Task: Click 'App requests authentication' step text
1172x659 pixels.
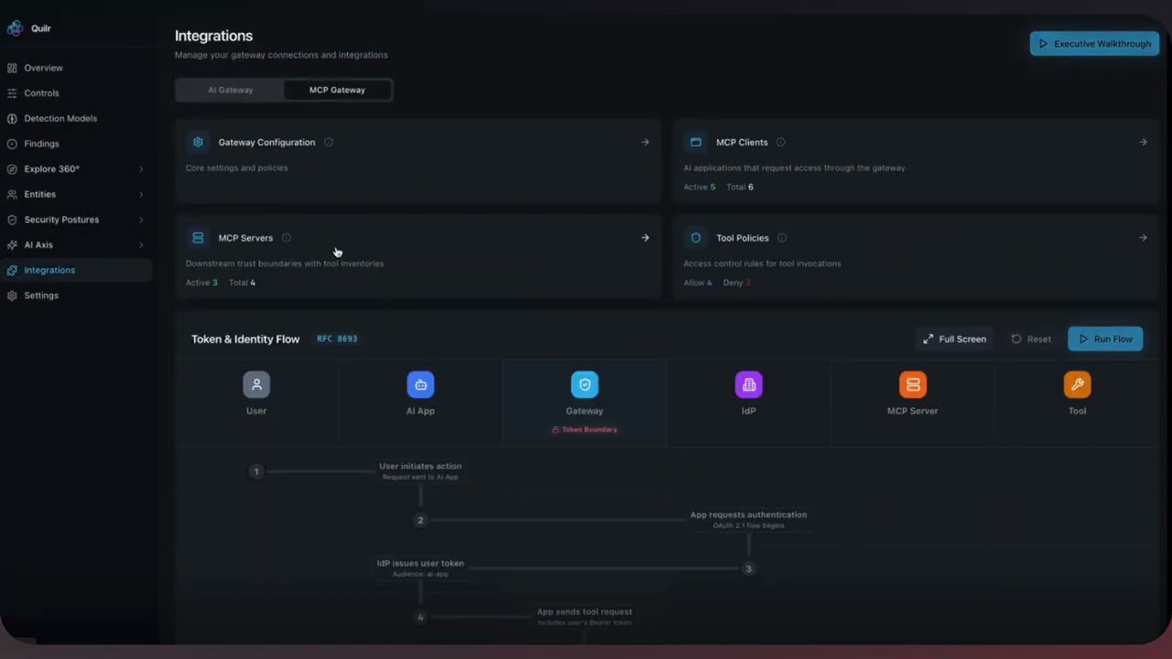Action: pos(748,514)
